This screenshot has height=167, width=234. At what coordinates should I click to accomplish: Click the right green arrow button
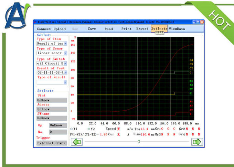197,142
